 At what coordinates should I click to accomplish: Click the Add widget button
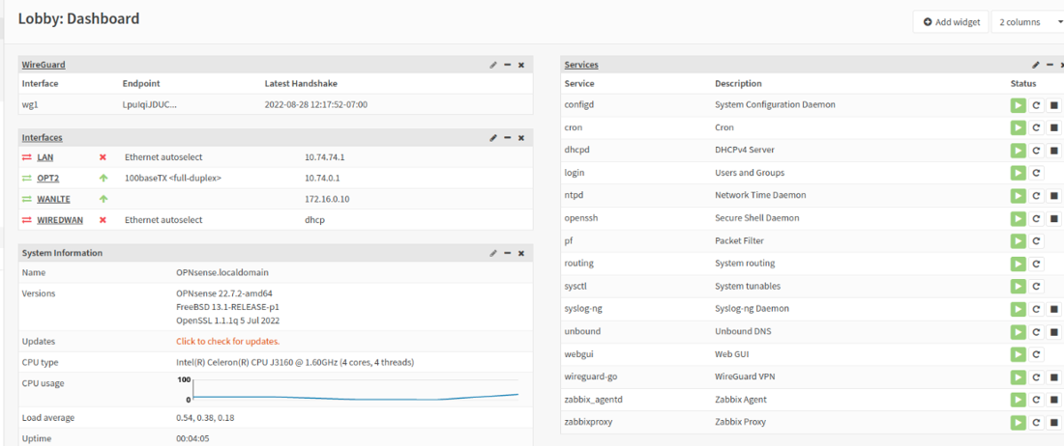952,22
